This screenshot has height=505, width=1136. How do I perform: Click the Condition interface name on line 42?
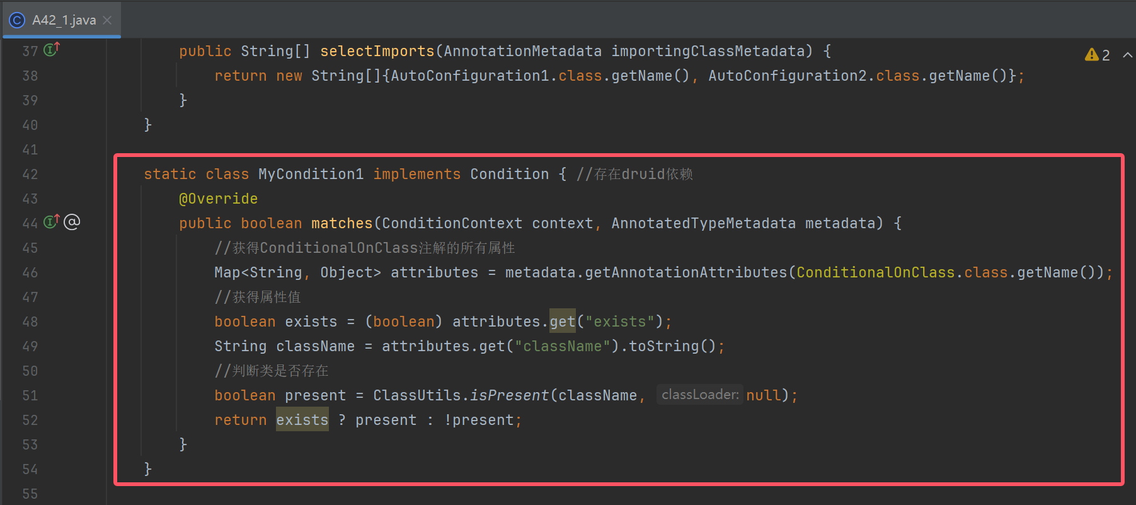click(x=510, y=174)
